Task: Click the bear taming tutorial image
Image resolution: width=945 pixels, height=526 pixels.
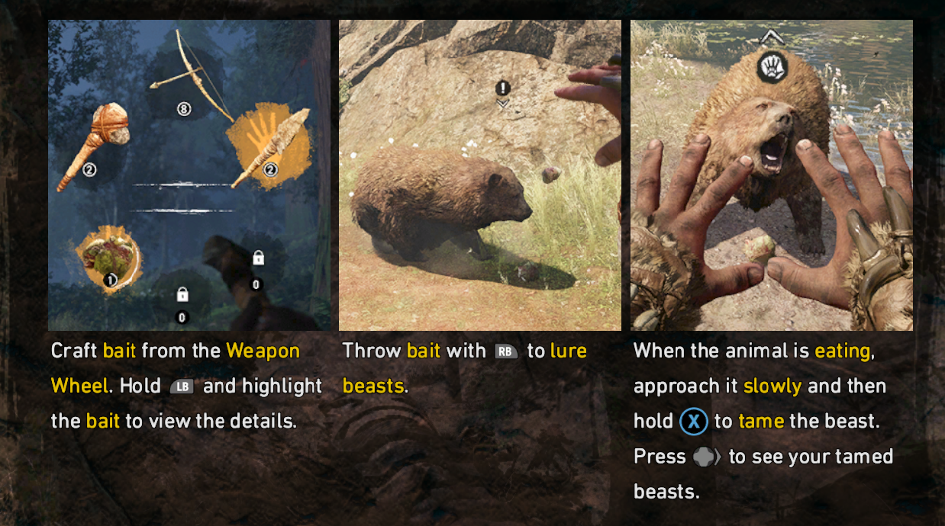Action: [x=771, y=175]
